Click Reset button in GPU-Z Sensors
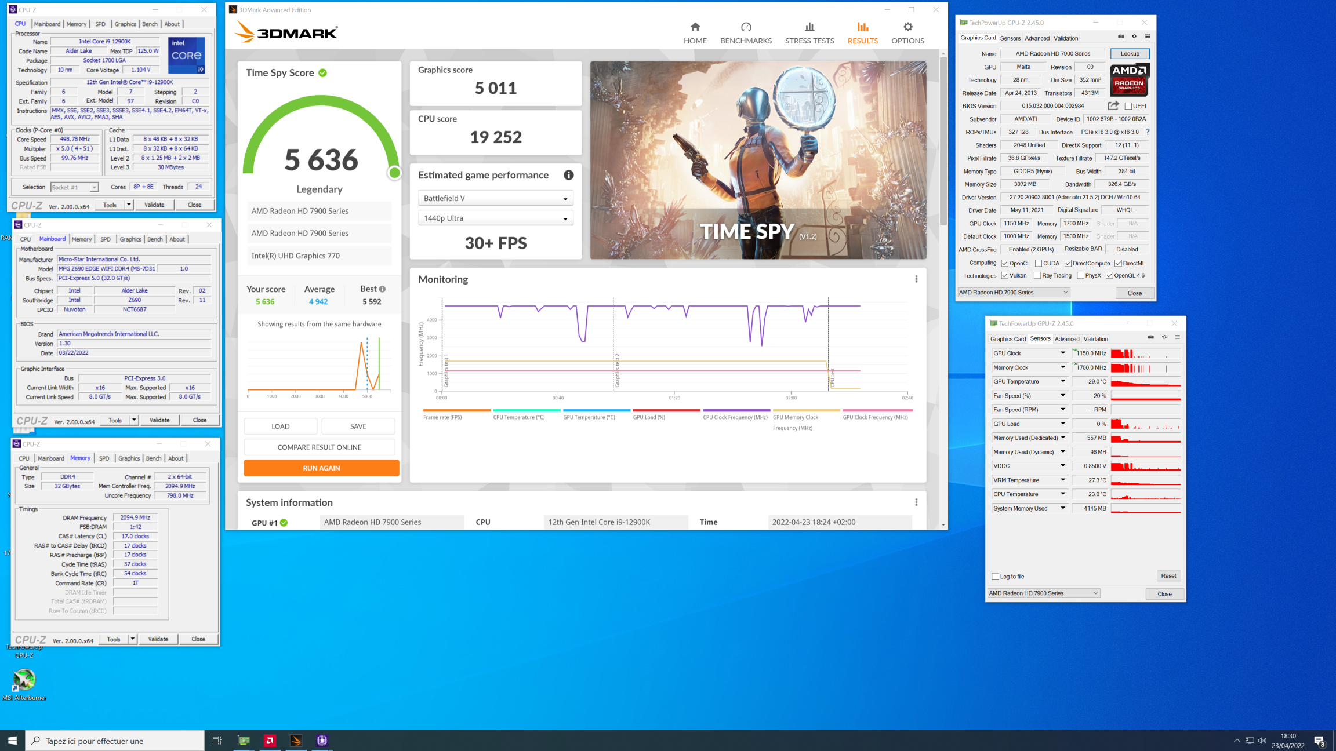The image size is (1336, 751). [1168, 576]
